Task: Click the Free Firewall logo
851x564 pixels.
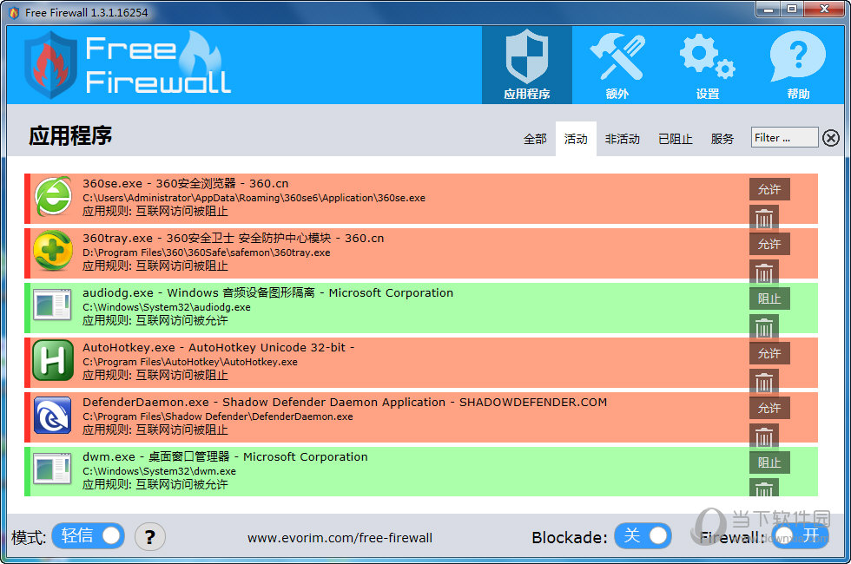Action: (129, 65)
